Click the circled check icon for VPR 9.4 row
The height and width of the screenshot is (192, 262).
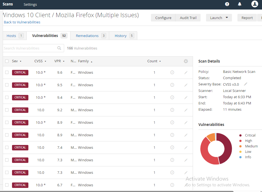click(172, 97)
